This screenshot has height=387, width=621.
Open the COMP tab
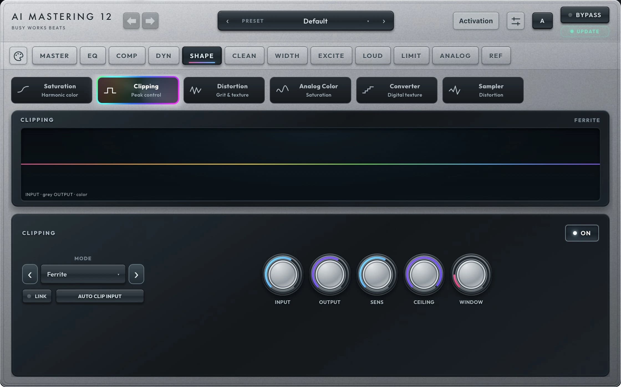click(x=127, y=56)
